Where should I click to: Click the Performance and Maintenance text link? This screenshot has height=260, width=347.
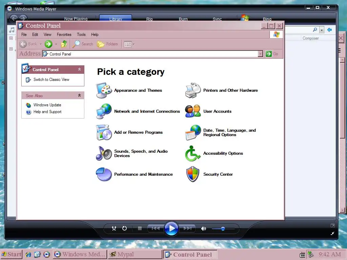[x=143, y=174]
